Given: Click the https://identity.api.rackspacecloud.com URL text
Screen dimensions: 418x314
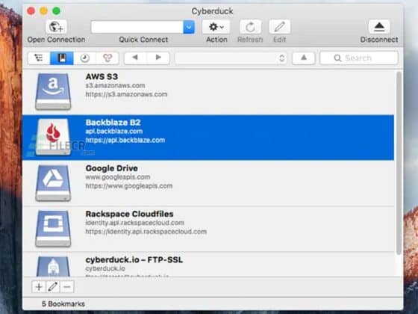Looking at the screenshot, I should (146, 232).
